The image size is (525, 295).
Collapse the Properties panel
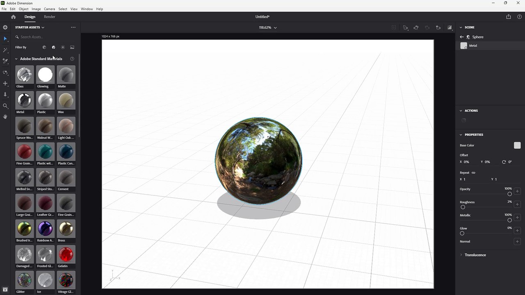coord(461,135)
